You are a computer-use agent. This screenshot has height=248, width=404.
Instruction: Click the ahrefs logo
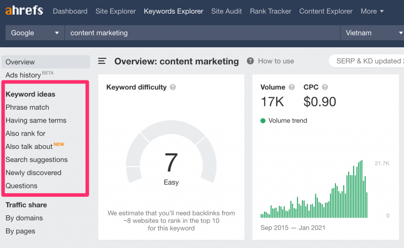click(x=24, y=11)
